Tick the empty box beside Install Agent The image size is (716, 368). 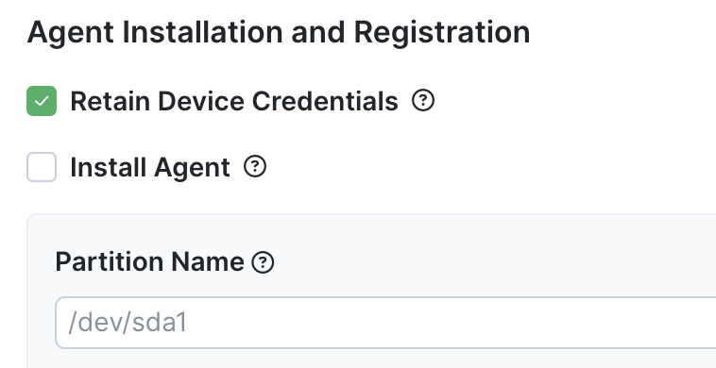click(42, 167)
